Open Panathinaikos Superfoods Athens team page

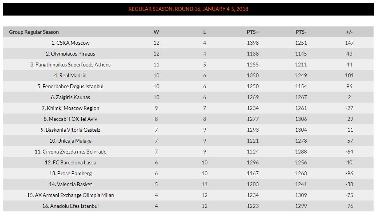[70, 65]
